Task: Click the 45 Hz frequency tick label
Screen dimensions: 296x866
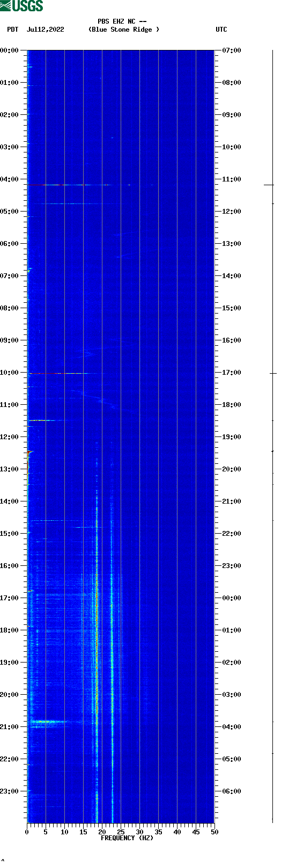Action: click(x=196, y=832)
